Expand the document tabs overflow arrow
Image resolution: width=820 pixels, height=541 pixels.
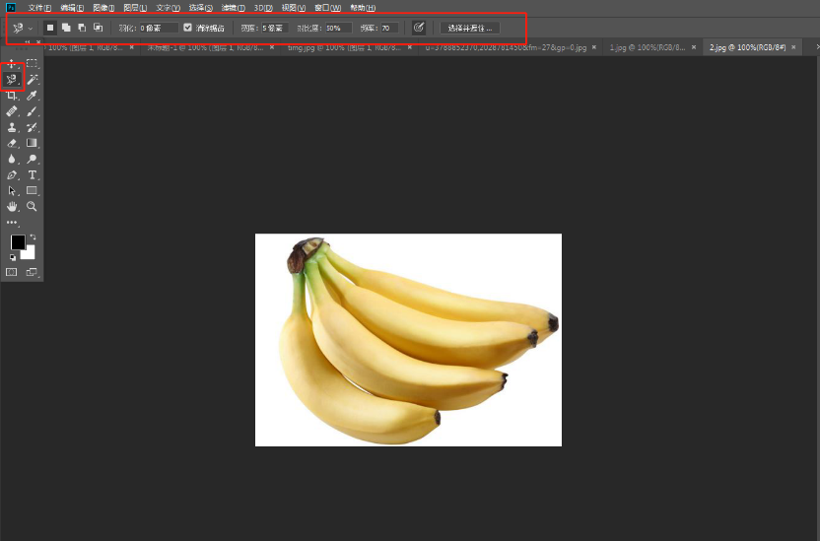click(817, 47)
